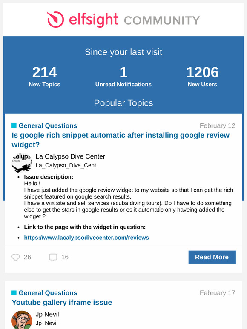
Task: Click the Read More button
Action: 212,257
